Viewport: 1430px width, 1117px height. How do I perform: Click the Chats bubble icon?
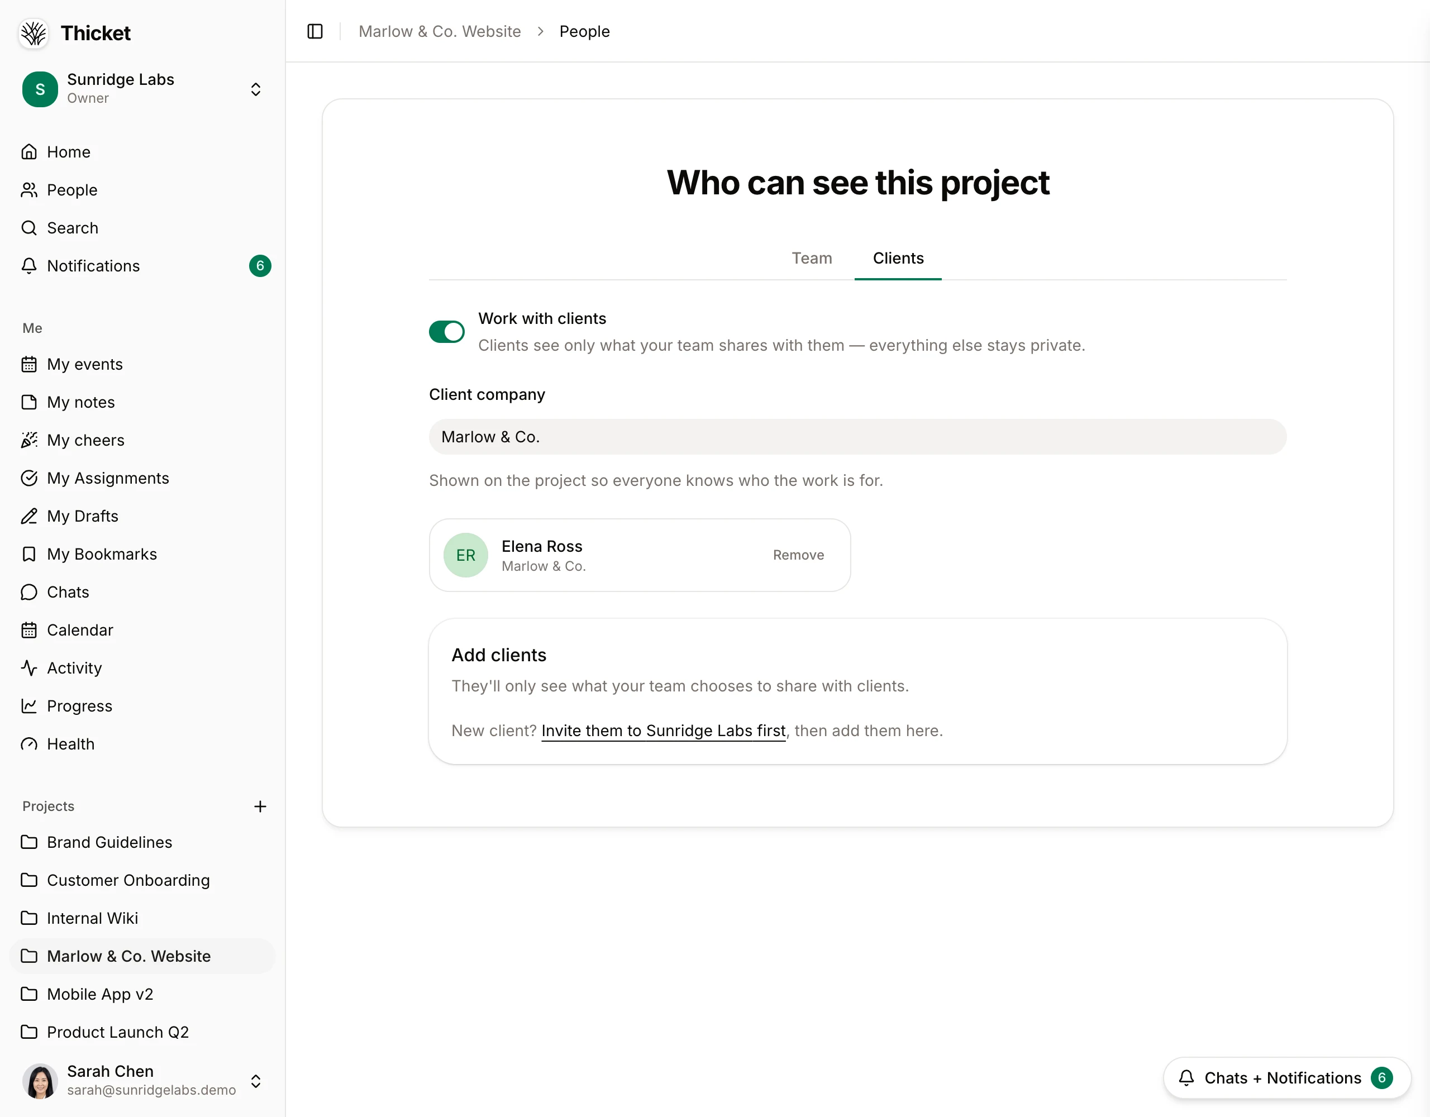29,592
